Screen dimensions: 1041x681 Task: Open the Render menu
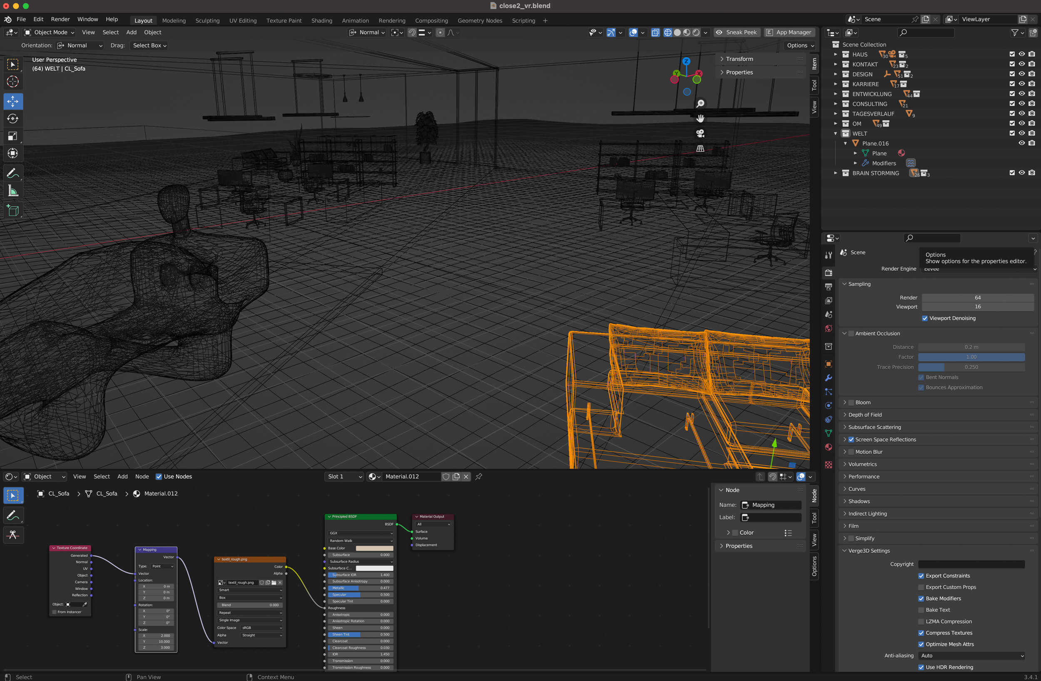click(x=60, y=19)
